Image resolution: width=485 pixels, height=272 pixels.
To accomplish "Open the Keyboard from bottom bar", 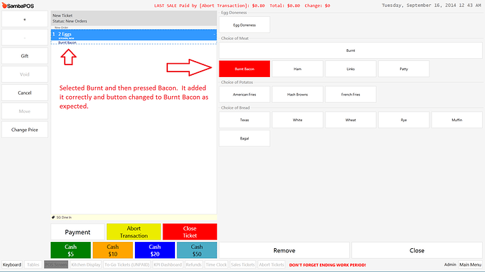I will [12, 264].
